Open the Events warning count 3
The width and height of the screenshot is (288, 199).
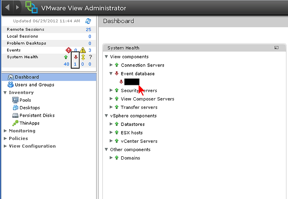pos(90,50)
